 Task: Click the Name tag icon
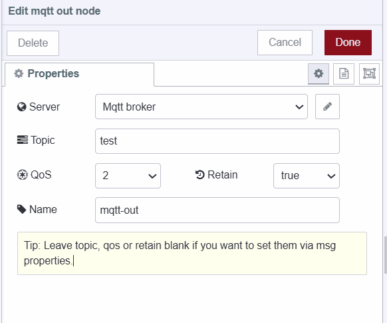click(22, 209)
